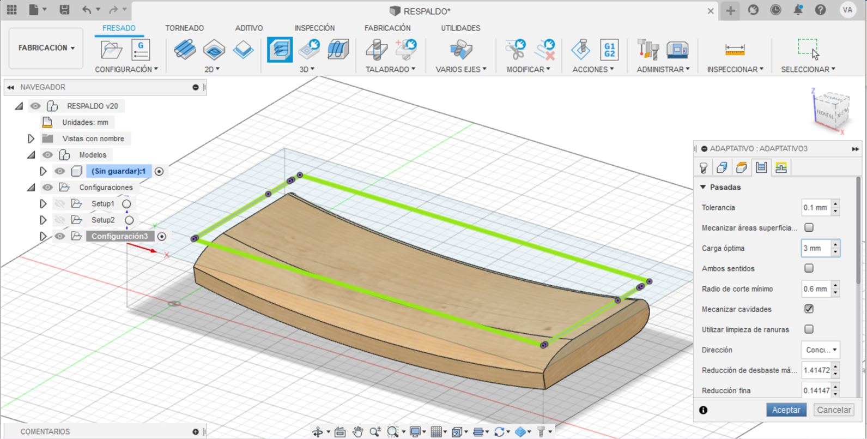Open the Linking tab in Adaptativo dialog

pyautogui.click(x=781, y=168)
